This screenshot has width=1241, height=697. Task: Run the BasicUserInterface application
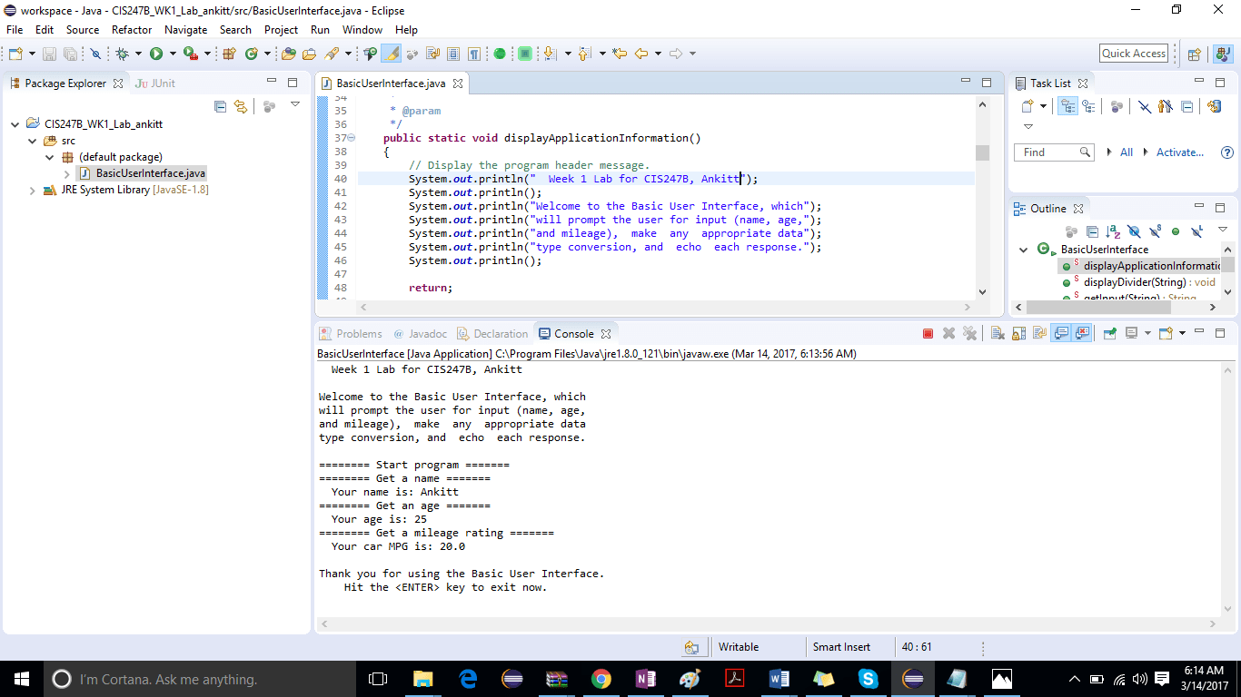pyautogui.click(x=156, y=53)
